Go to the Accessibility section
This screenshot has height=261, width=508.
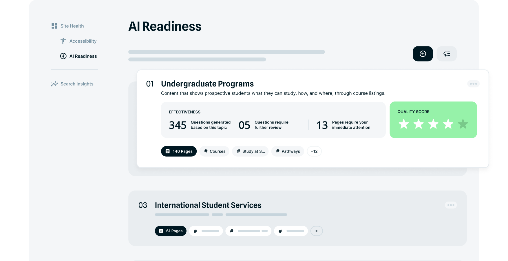78,41
